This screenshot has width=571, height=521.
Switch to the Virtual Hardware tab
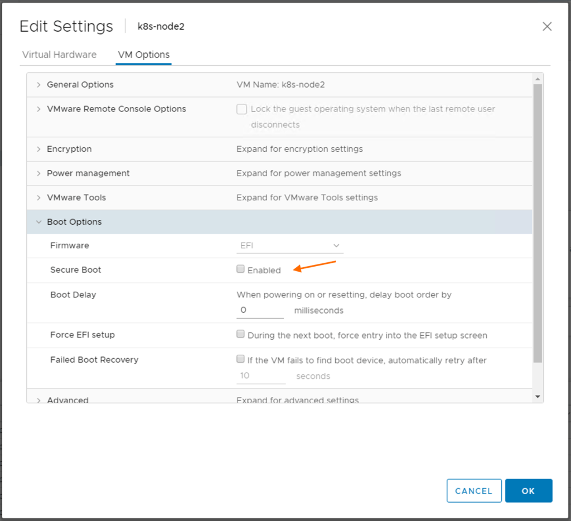(x=59, y=55)
